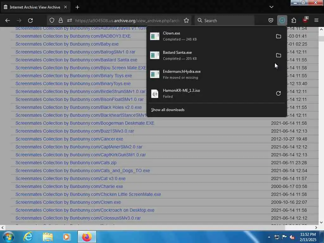The height and width of the screenshot is (243, 324).
Task: Open the Clown.exe page link
Action: tap(68, 202)
